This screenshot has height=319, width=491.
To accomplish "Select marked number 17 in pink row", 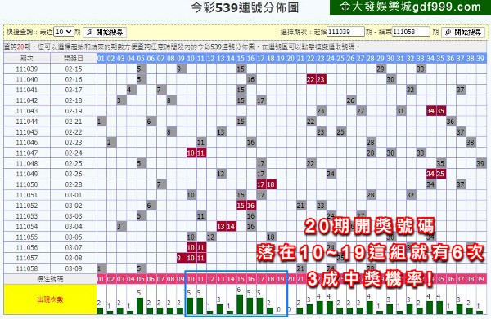I will [x=260, y=279].
